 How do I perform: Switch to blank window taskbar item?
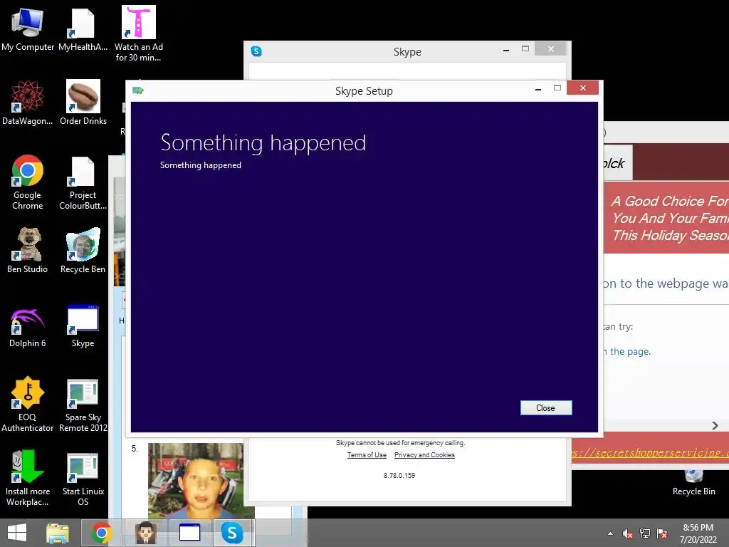pyautogui.click(x=189, y=533)
